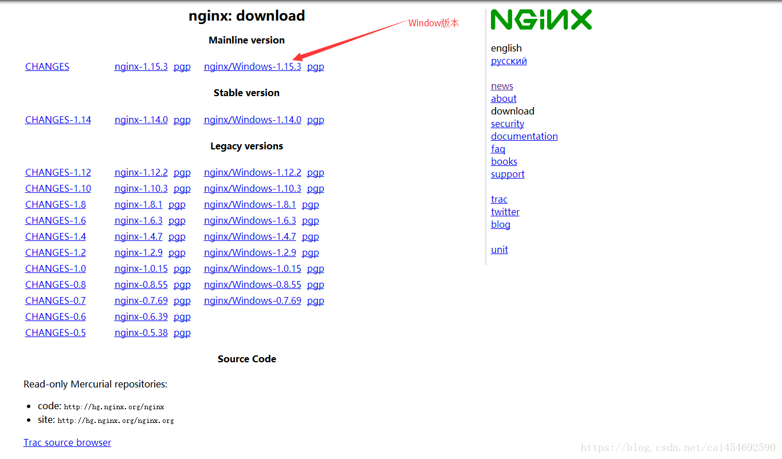Open the CHANGES-1.12 link
The width and height of the screenshot is (782, 459).
58,172
